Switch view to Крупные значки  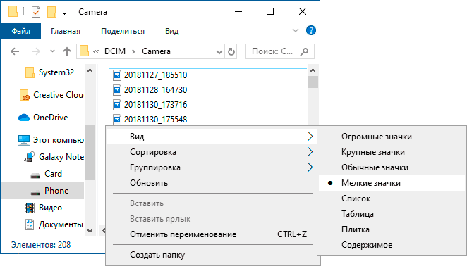pyautogui.click(x=392, y=152)
